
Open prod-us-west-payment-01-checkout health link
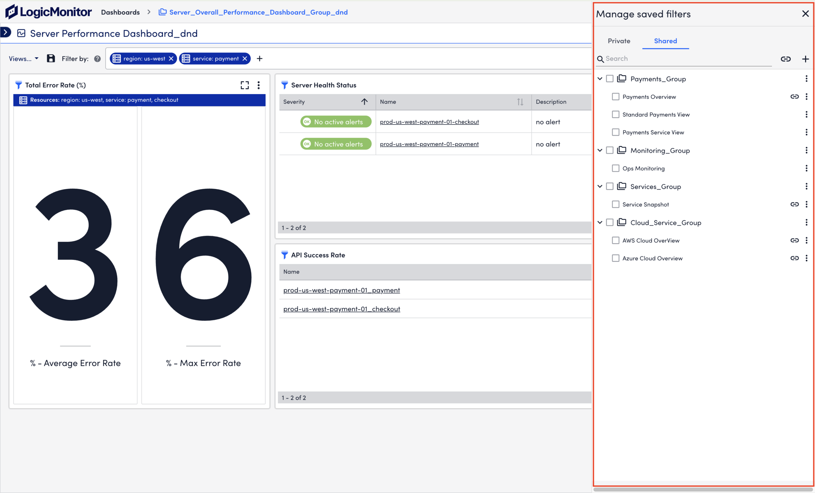coord(429,122)
